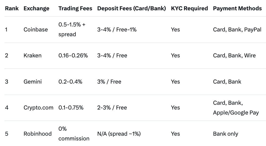266x146 pixels.
Task: Click the Exchange column header
Action: 36,8
